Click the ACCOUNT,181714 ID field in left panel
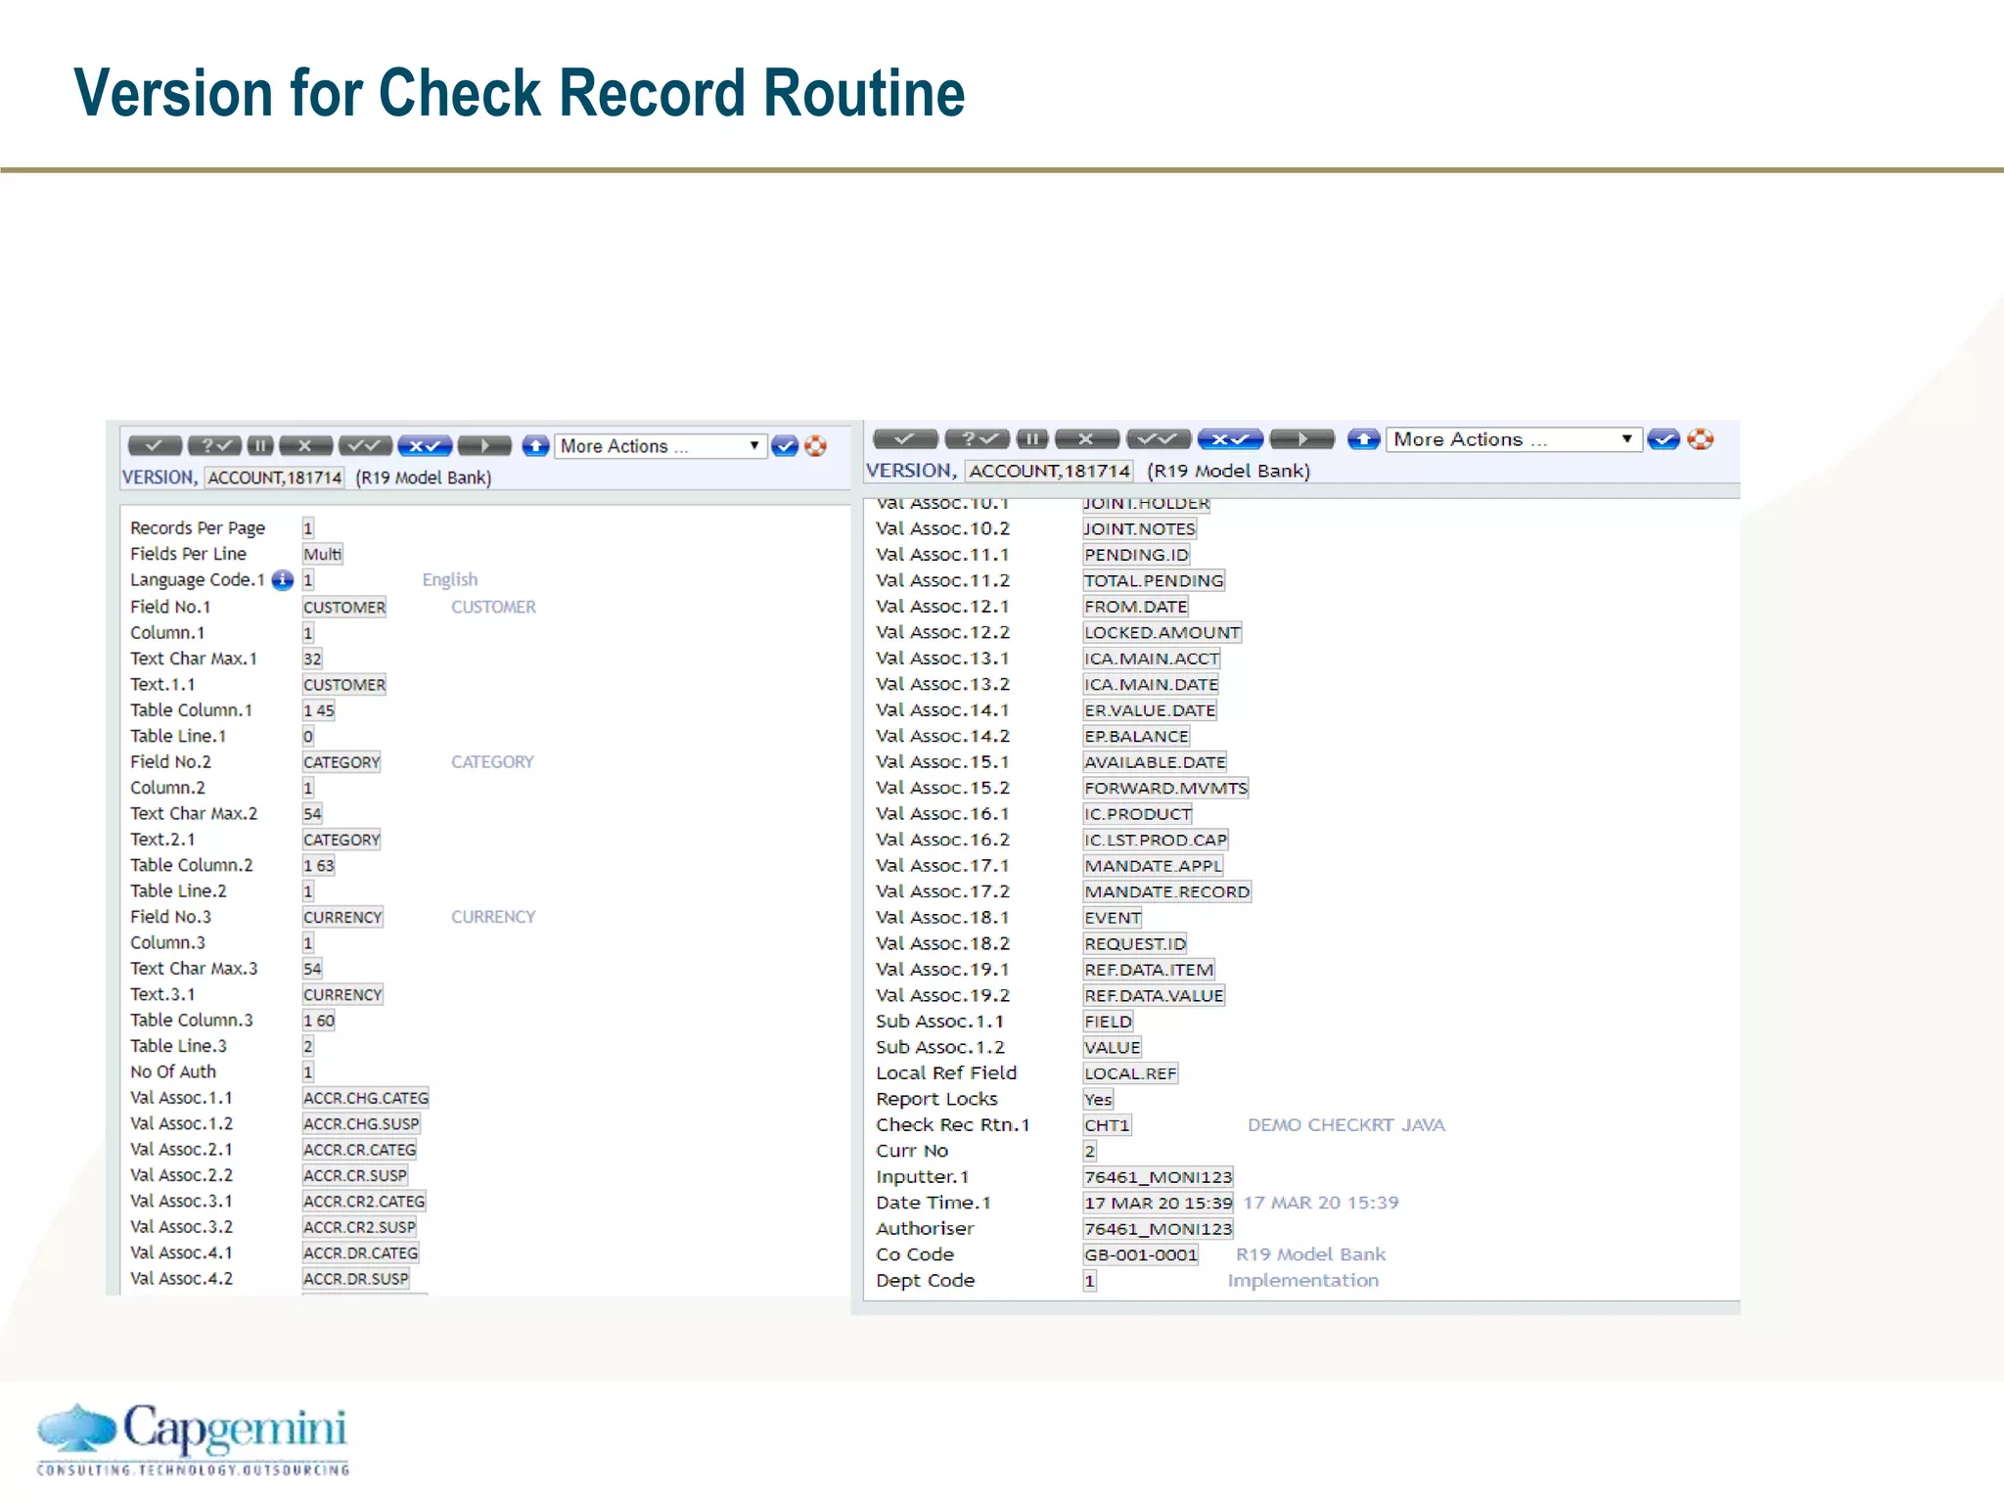The width and height of the screenshot is (2004, 1503). [275, 478]
